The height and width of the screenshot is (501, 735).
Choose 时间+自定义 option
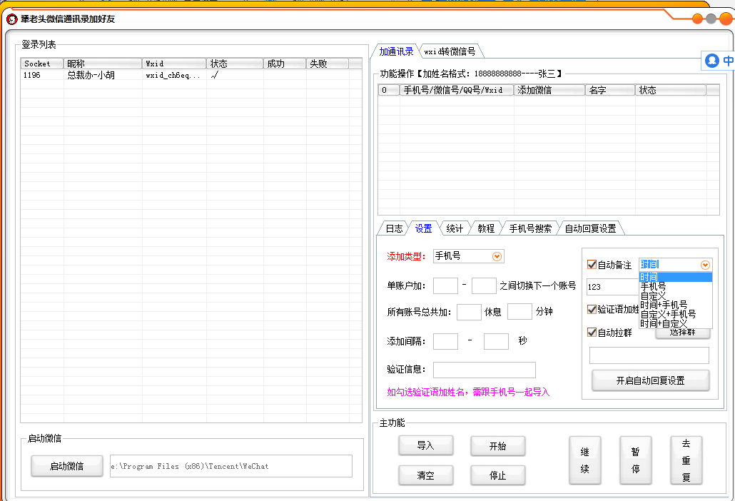pyautogui.click(x=676, y=323)
